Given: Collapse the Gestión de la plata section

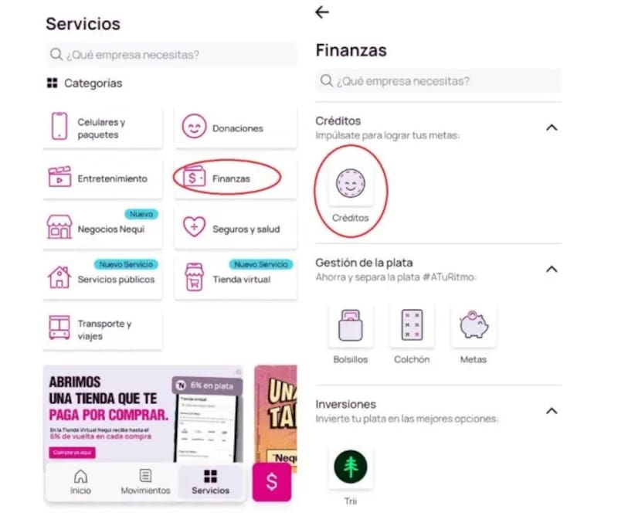Looking at the screenshot, I should coord(552,269).
